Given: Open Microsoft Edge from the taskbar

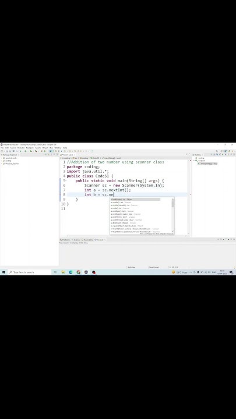Looking at the screenshot, I should pos(71,272).
